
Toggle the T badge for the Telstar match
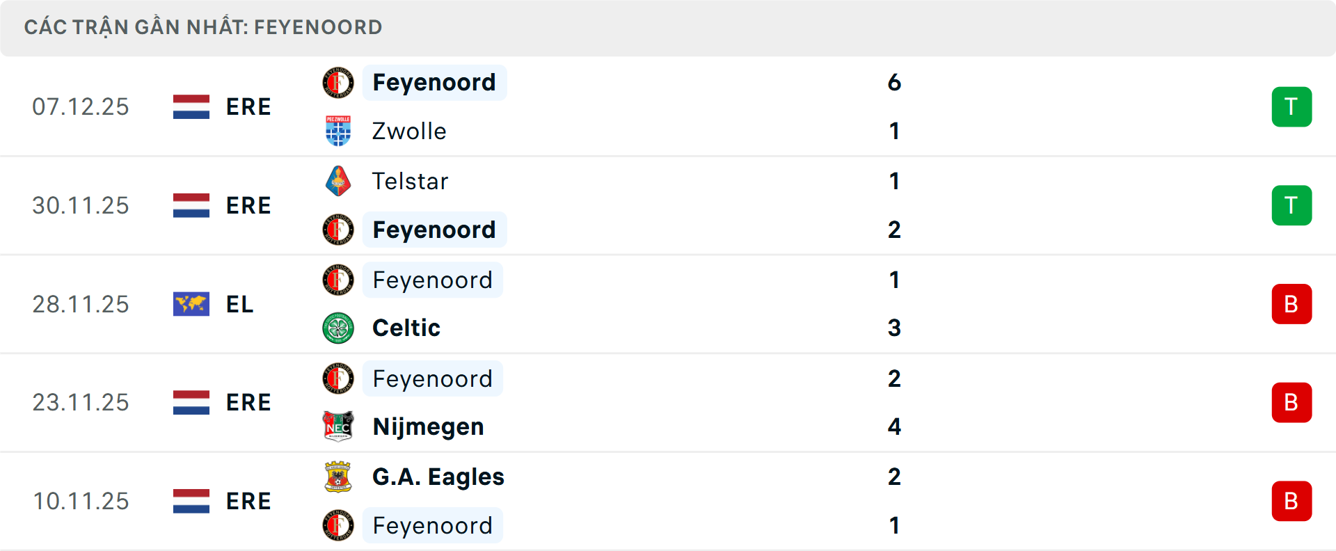point(1291,205)
